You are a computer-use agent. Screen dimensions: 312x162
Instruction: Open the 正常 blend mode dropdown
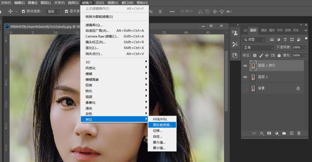[x=258, y=48]
